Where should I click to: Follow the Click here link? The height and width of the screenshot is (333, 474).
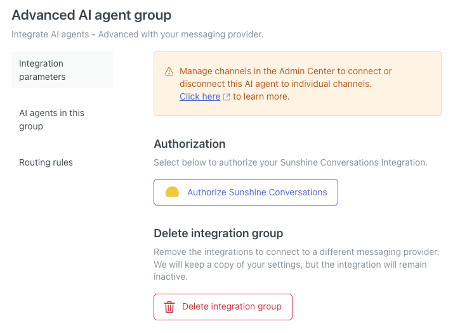[199, 96]
